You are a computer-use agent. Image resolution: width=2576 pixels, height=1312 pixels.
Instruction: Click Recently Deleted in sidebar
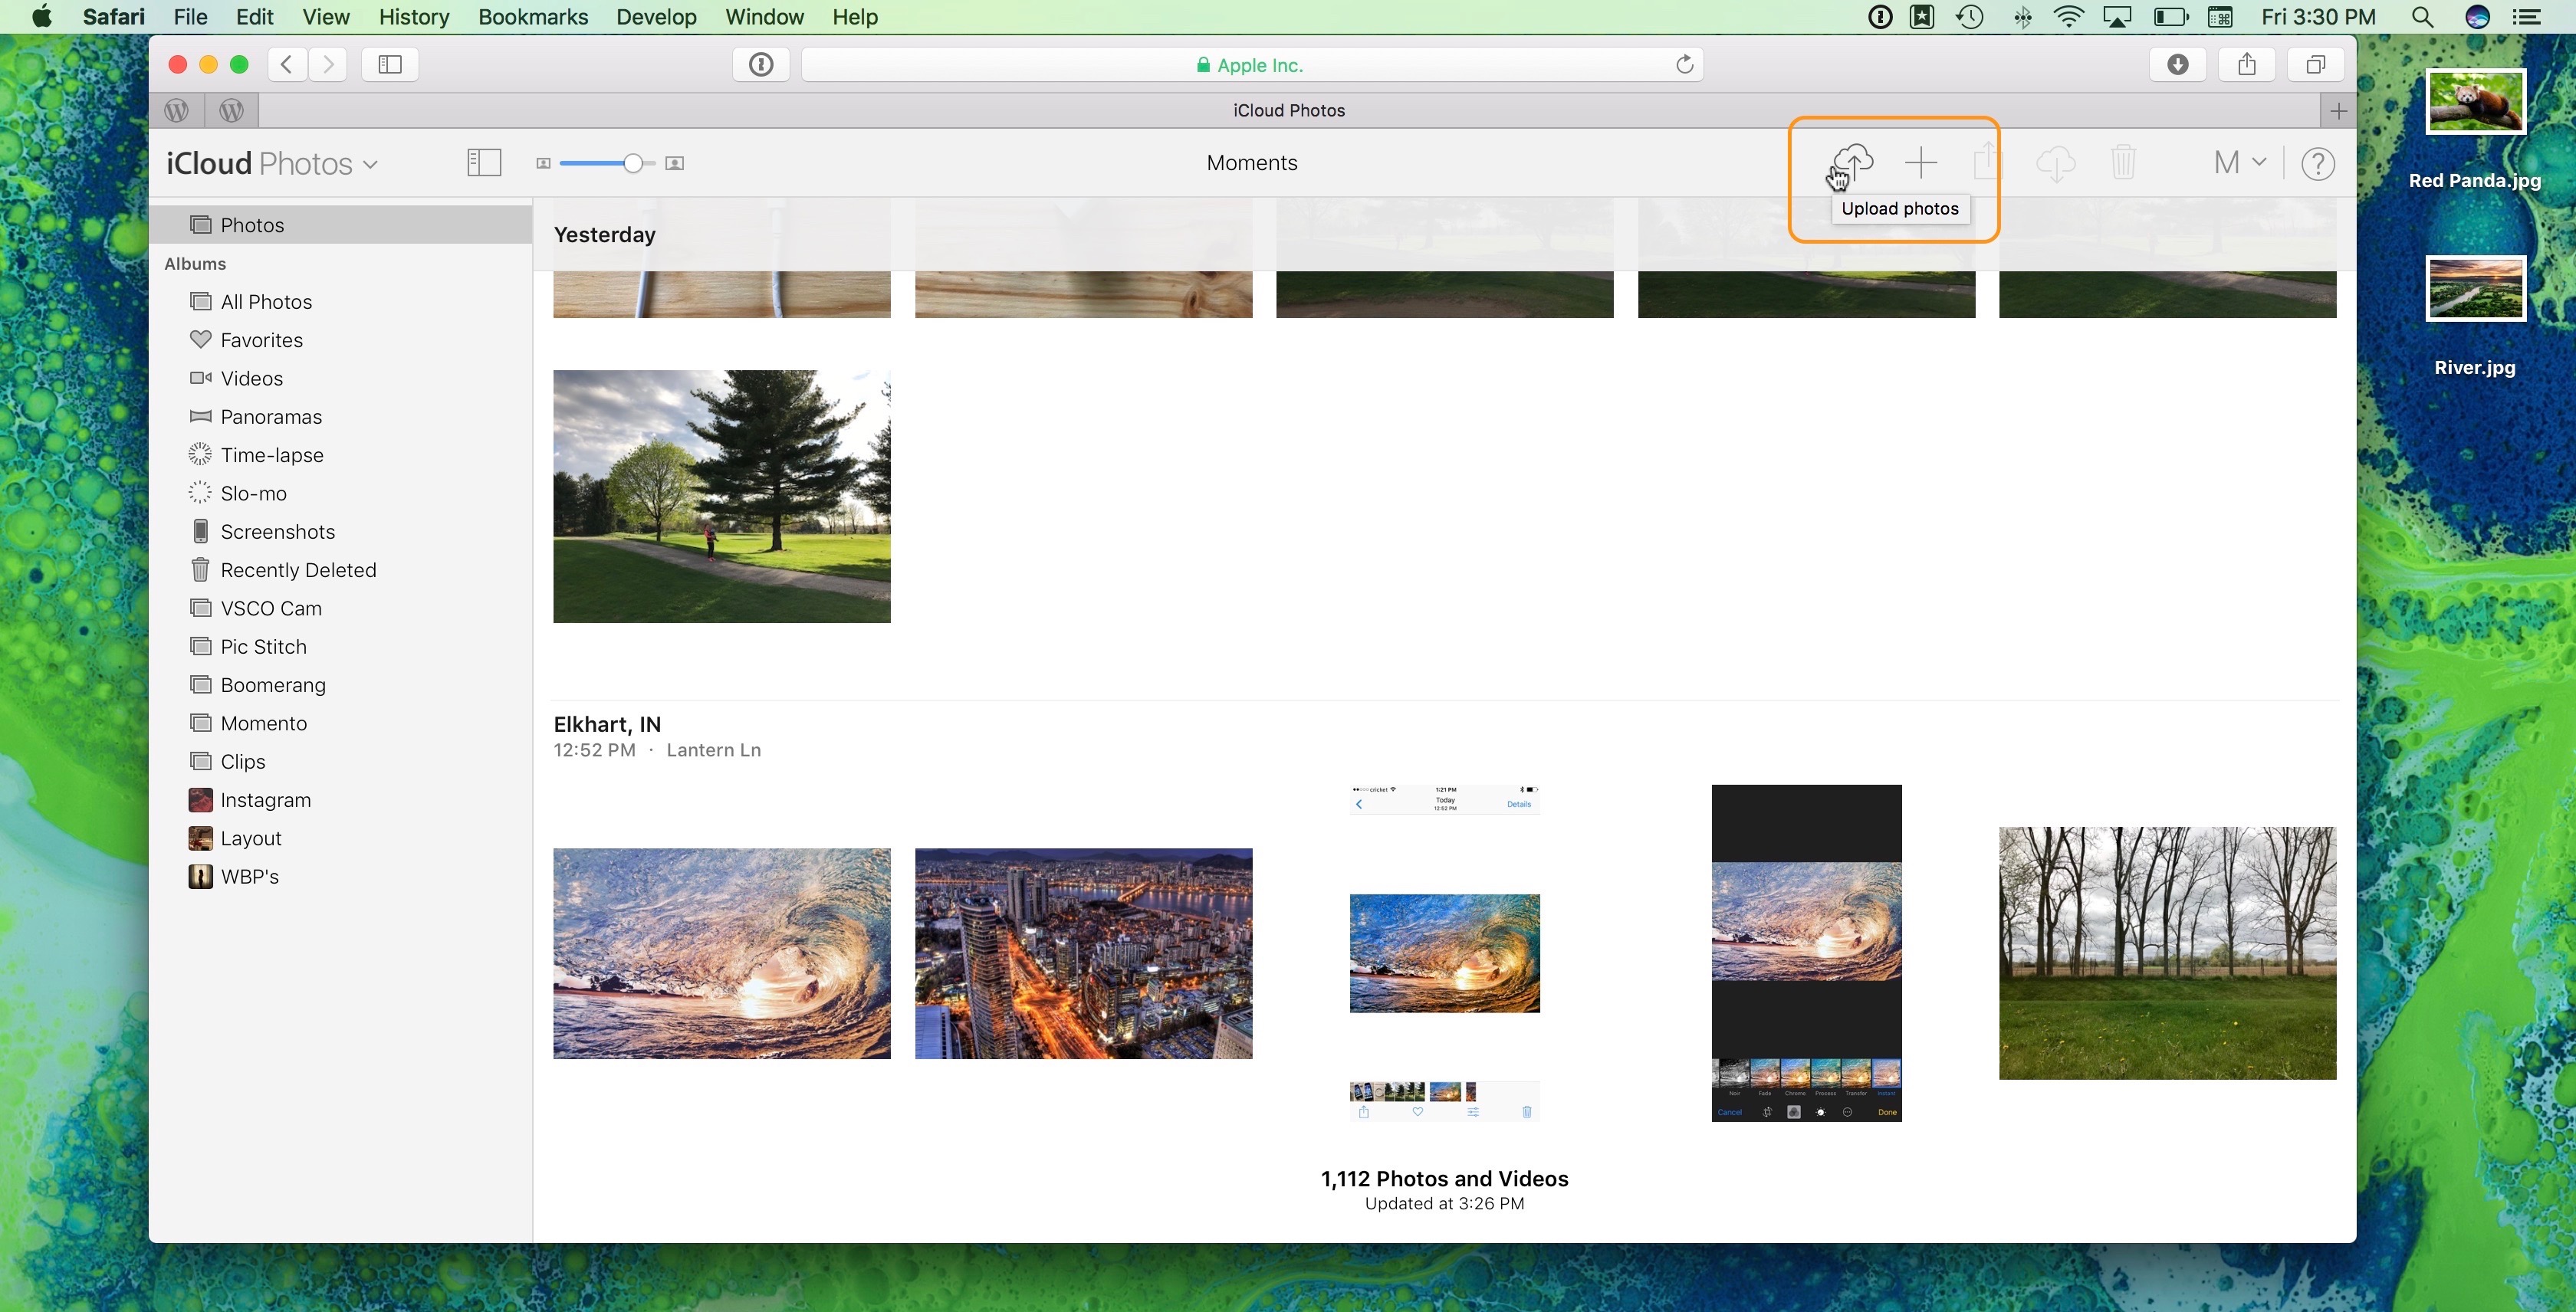tap(298, 569)
